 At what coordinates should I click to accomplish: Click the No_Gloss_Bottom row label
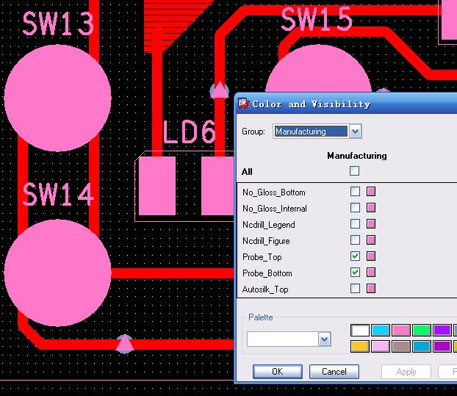pyautogui.click(x=273, y=192)
